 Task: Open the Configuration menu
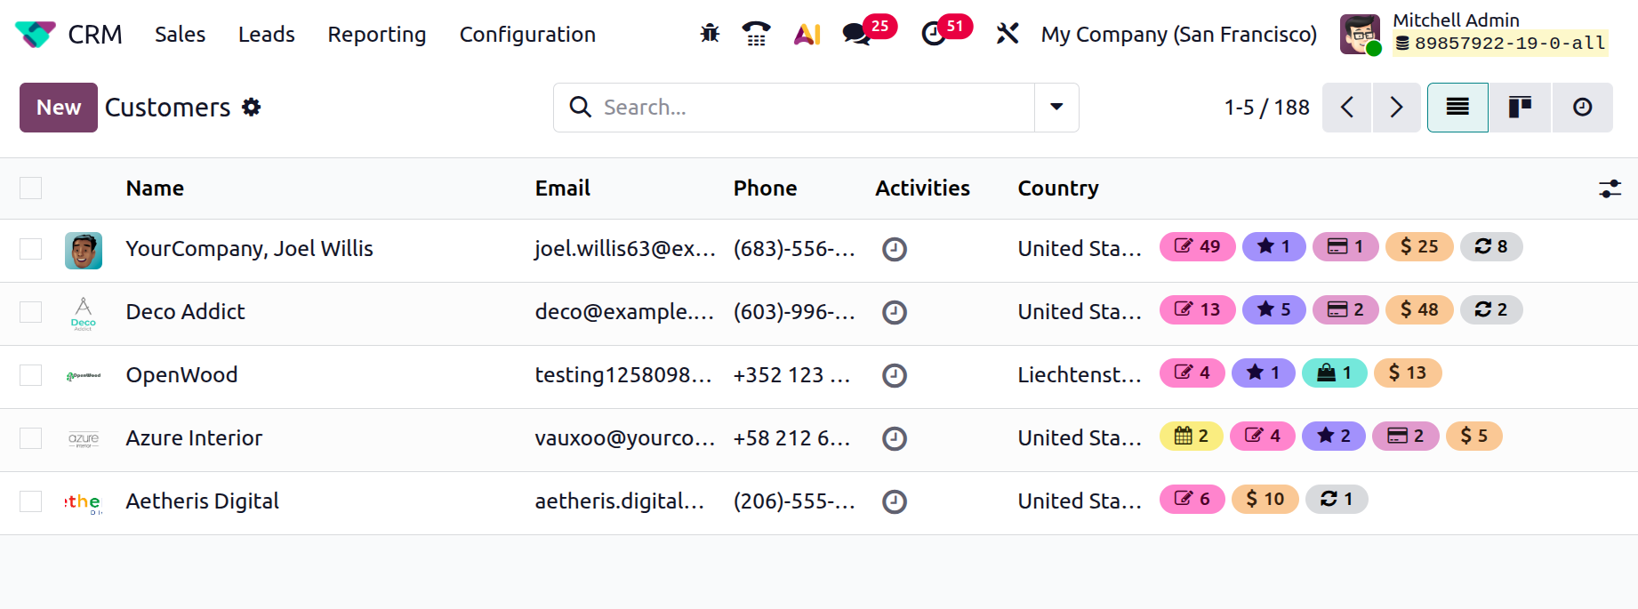pyautogui.click(x=527, y=35)
